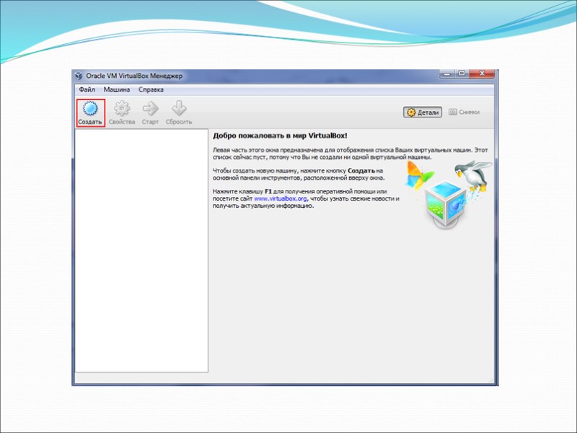
Task: Maximize the VirtualBox Manager window
Action: pos(462,74)
